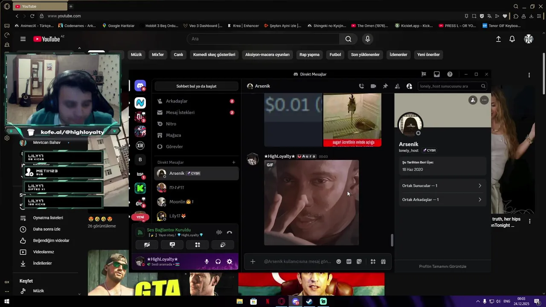The width and height of the screenshot is (546, 307).
Task: Open the YouTube hamburger guide menu
Action: [x=23, y=39]
